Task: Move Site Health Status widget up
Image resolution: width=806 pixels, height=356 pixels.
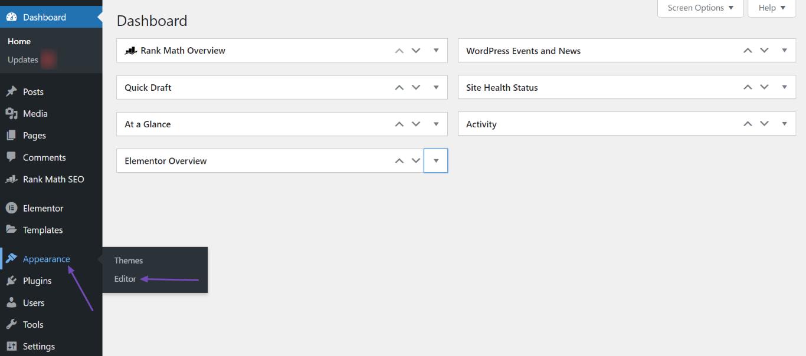Action: 748,87
